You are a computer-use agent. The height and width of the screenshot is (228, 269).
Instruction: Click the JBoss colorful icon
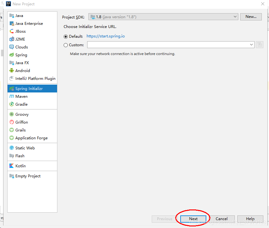pos(12,31)
